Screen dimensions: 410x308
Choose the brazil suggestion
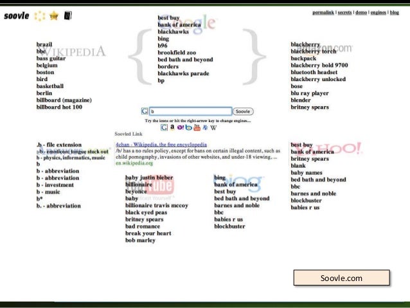tap(44, 44)
